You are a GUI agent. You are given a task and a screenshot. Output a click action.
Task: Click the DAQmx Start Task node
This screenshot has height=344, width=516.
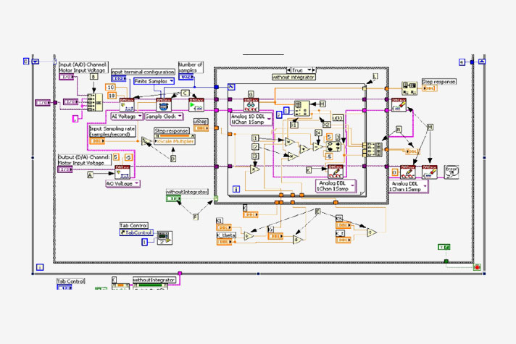pos(196,105)
